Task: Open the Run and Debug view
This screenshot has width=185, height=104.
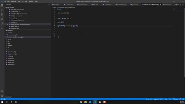Action: pos(2,19)
